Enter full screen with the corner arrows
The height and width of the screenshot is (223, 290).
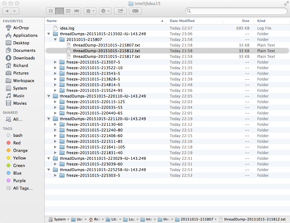[x=286, y=4]
